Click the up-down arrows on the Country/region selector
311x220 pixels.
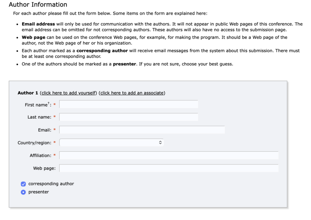(x=160, y=143)
